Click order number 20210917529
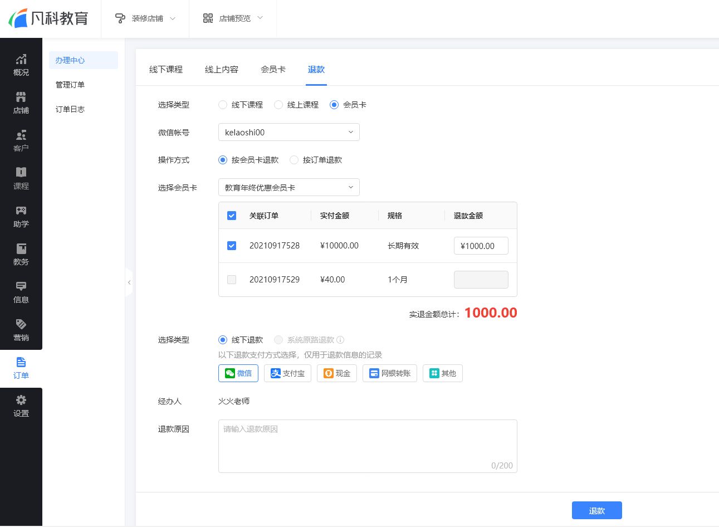The height and width of the screenshot is (527, 719). coord(275,280)
